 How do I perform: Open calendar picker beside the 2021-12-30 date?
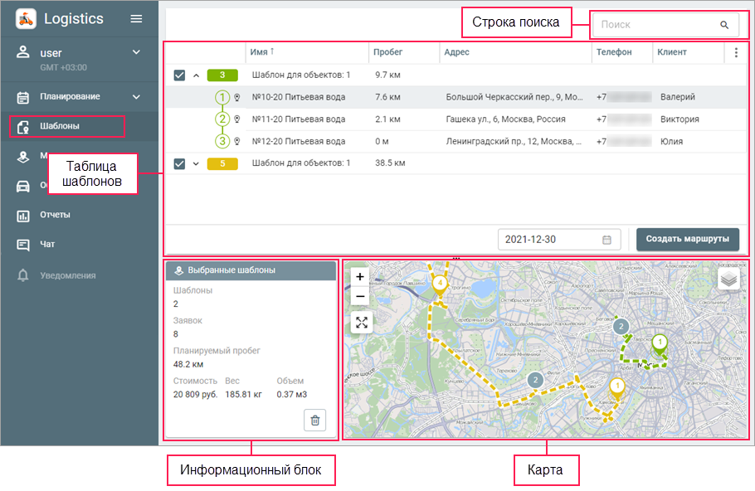click(x=606, y=240)
